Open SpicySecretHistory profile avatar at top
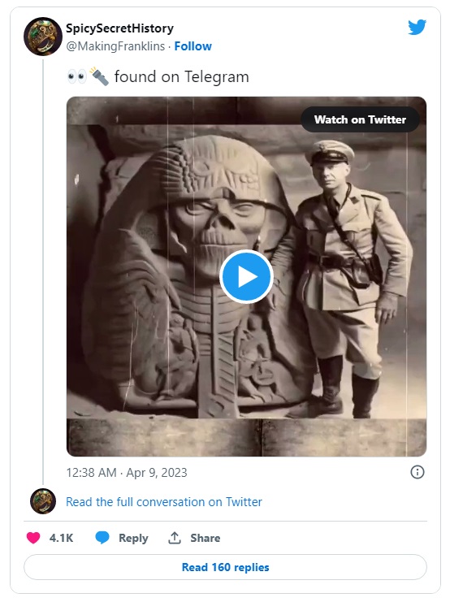The width and height of the screenshot is (450, 602). coord(43,37)
